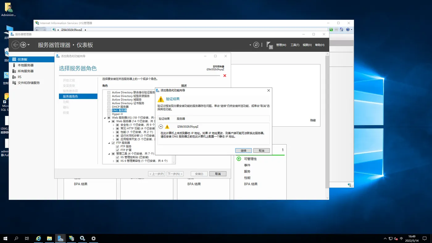This screenshot has width=432, height=243.
Task: Open 仪表板 in Server Manager sidebar
Action: click(x=32, y=60)
